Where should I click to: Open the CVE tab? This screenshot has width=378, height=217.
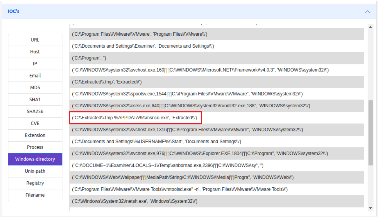coord(35,123)
